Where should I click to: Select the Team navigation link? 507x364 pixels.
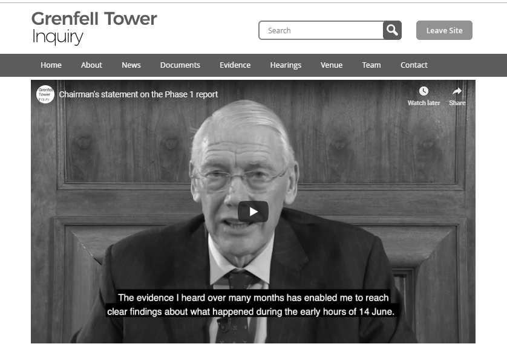[x=371, y=65]
